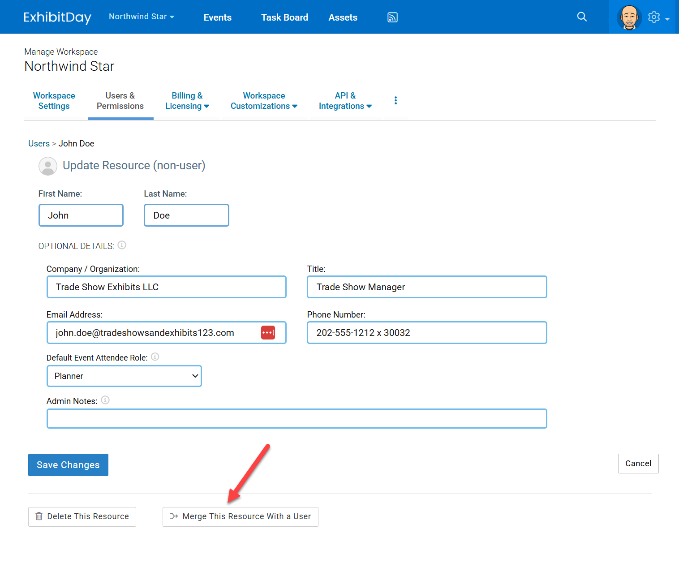Click into the Admin Notes text field
The image size is (679, 576).
click(297, 419)
